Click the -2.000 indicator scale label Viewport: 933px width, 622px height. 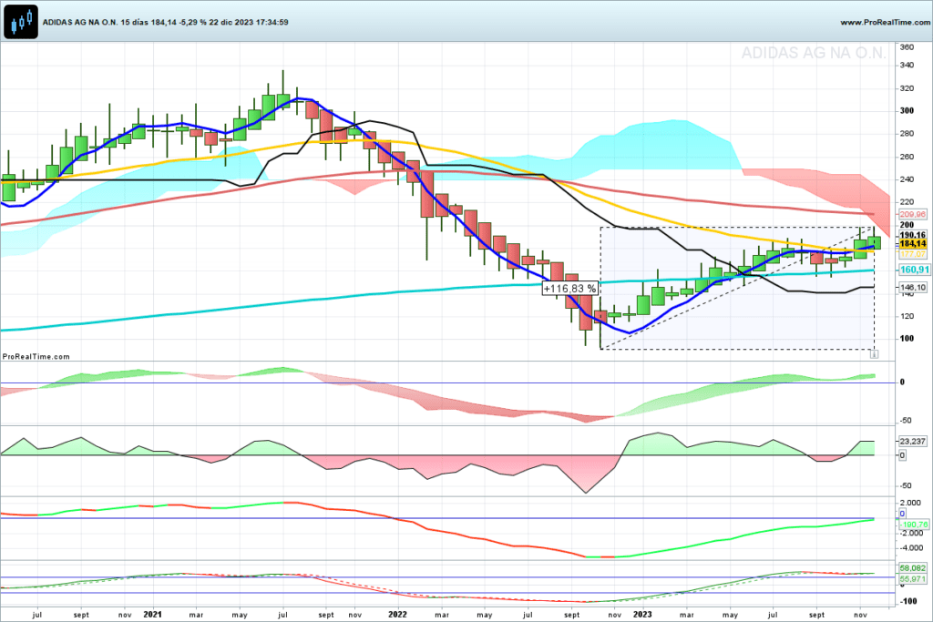pos(910,533)
